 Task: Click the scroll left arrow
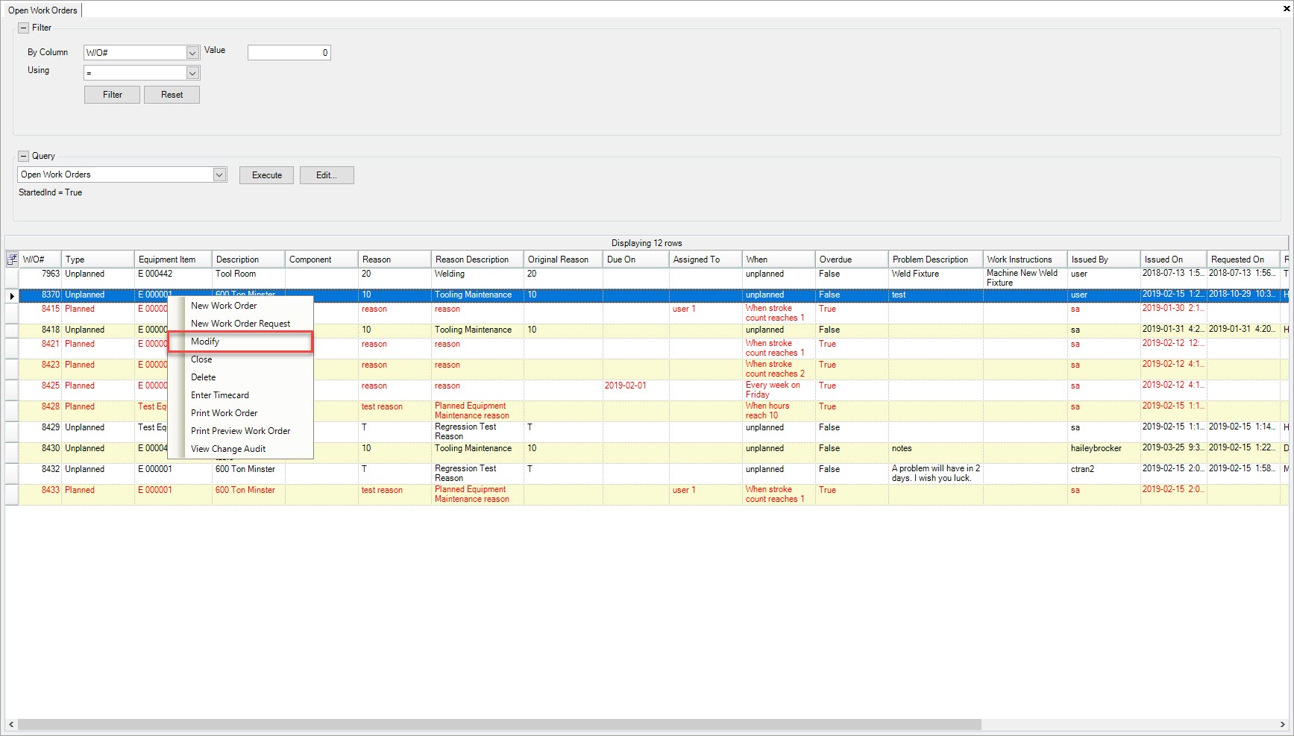point(11,724)
